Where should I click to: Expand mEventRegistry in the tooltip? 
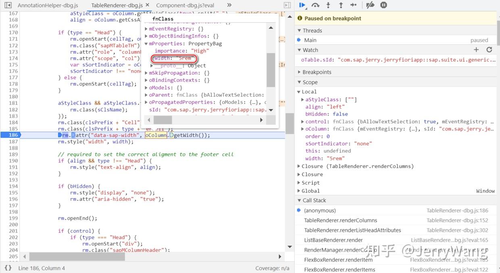click(146, 29)
